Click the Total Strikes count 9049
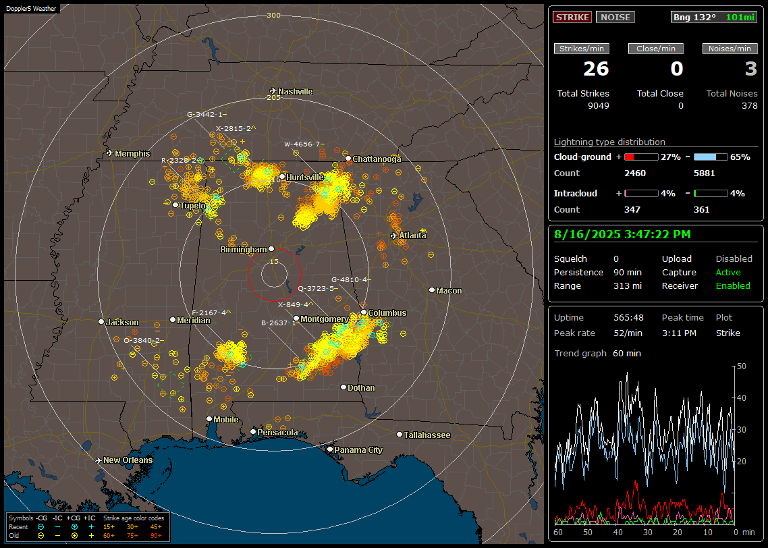The image size is (768, 548). coord(598,106)
